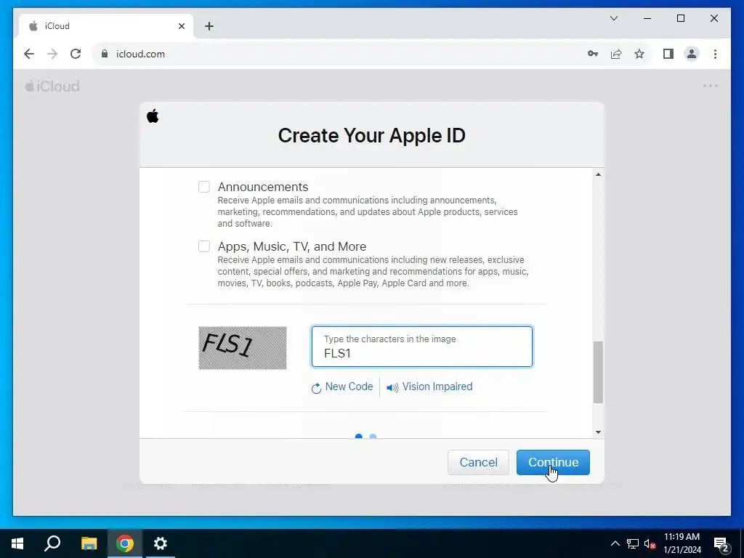Toggle the browser side panel icon

pyautogui.click(x=668, y=54)
